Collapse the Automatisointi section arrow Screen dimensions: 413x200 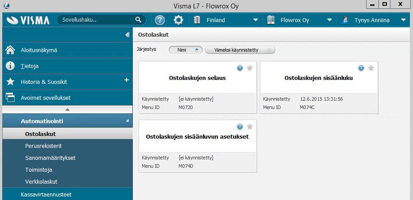pyautogui.click(x=127, y=121)
